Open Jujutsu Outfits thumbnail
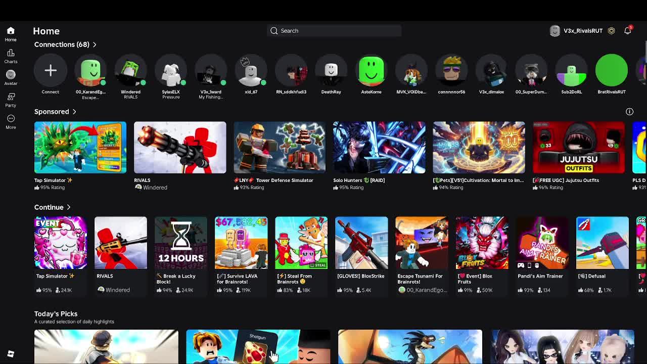 [x=579, y=147]
